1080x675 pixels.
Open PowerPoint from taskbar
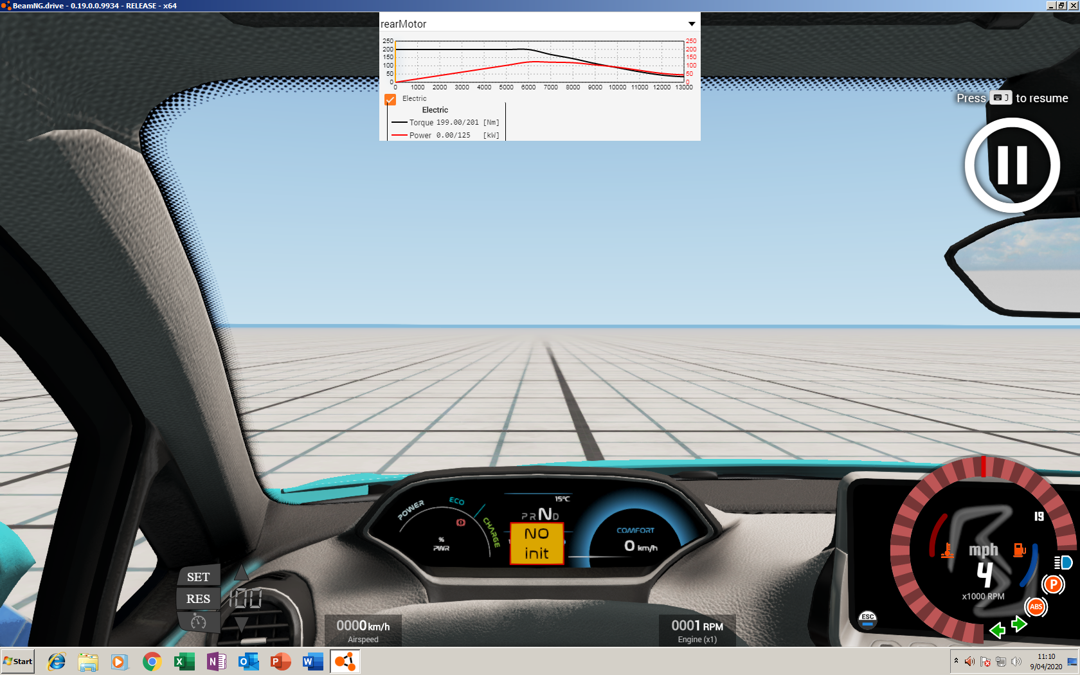click(281, 661)
